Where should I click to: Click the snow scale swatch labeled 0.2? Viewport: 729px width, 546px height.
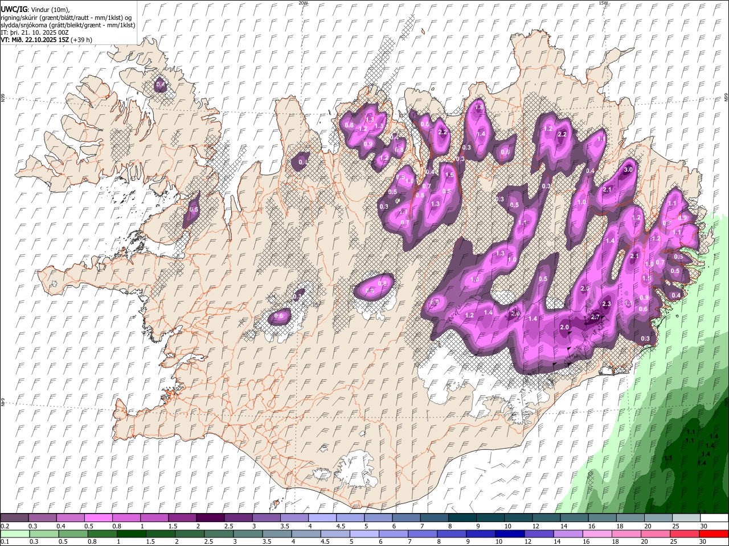[14, 518]
